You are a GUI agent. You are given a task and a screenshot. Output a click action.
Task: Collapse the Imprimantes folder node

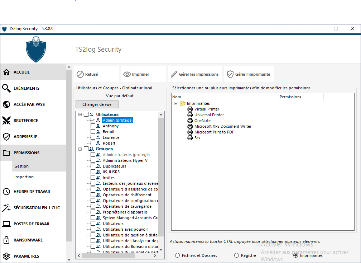pos(175,103)
